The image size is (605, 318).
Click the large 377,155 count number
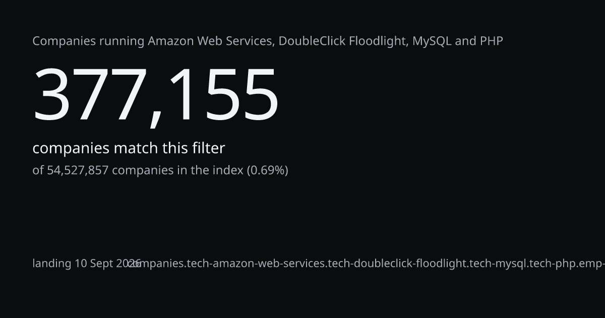pyautogui.click(x=156, y=95)
